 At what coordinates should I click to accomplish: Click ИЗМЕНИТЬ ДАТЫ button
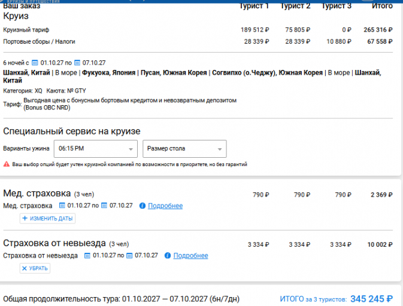[47, 219]
